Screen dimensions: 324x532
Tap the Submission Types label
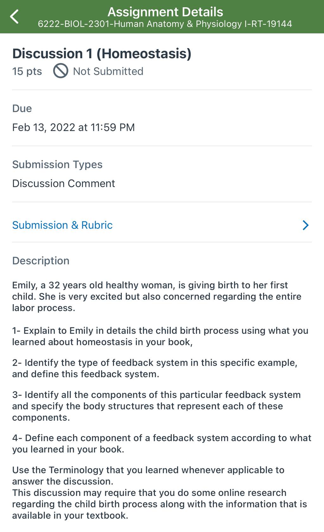point(57,165)
